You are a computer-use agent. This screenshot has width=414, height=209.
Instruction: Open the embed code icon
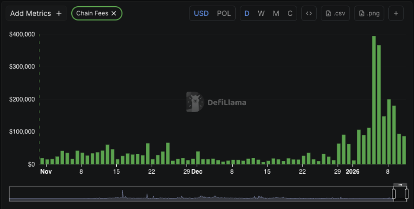click(309, 13)
